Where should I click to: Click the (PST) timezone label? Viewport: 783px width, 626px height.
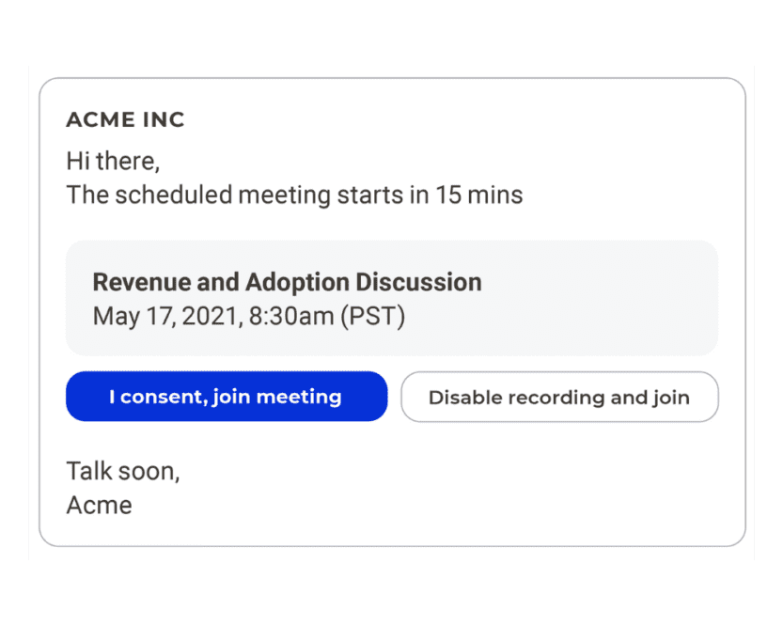(x=373, y=317)
